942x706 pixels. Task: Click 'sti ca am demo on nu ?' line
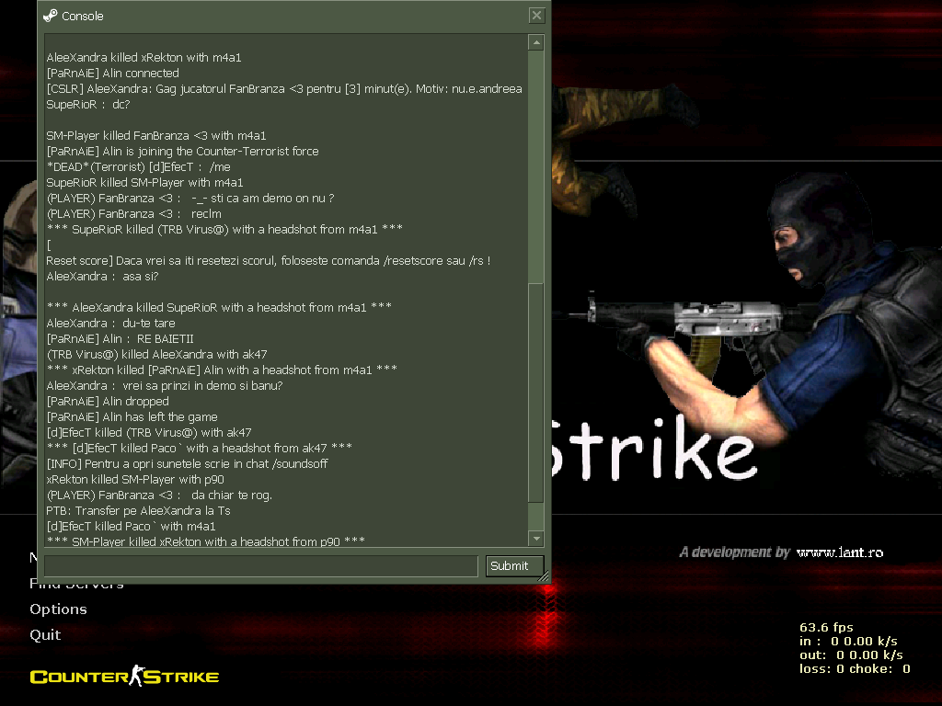[190, 199]
